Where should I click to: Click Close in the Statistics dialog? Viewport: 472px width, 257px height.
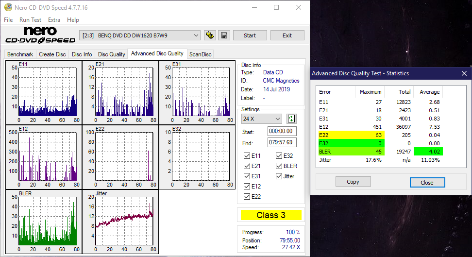427,182
